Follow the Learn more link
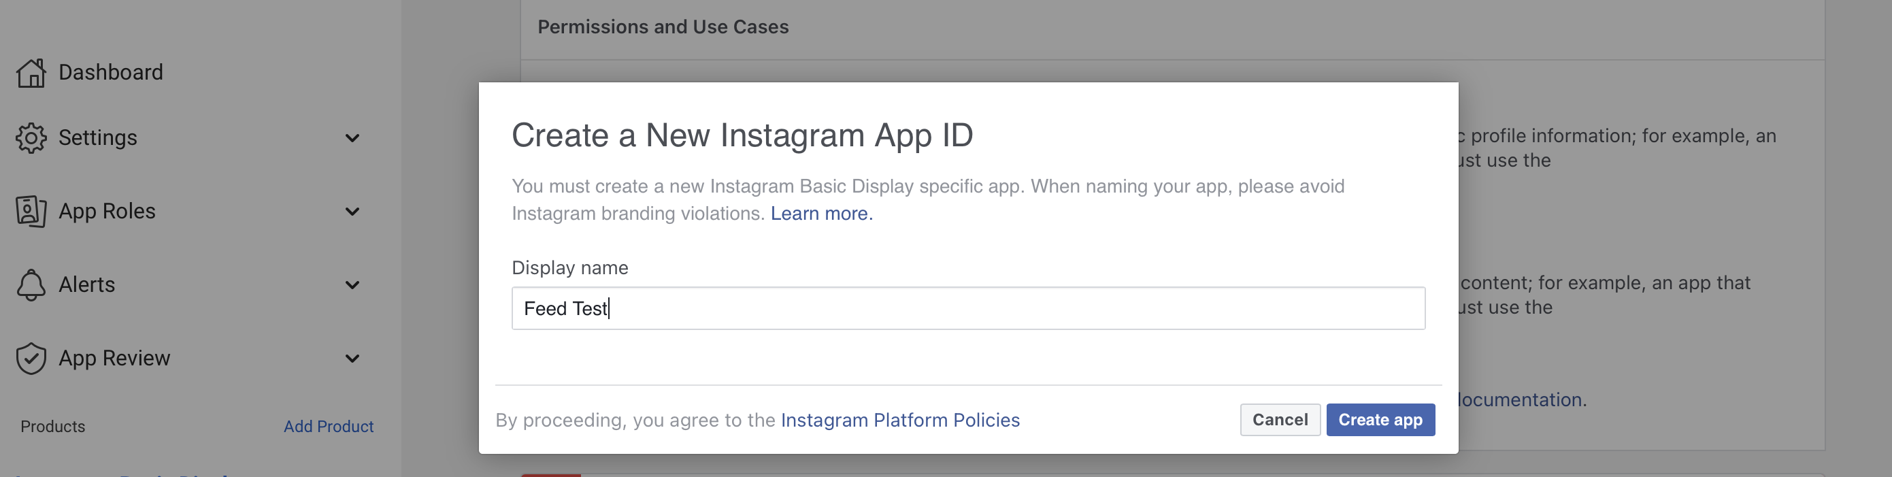This screenshot has width=1892, height=477. 821,214
